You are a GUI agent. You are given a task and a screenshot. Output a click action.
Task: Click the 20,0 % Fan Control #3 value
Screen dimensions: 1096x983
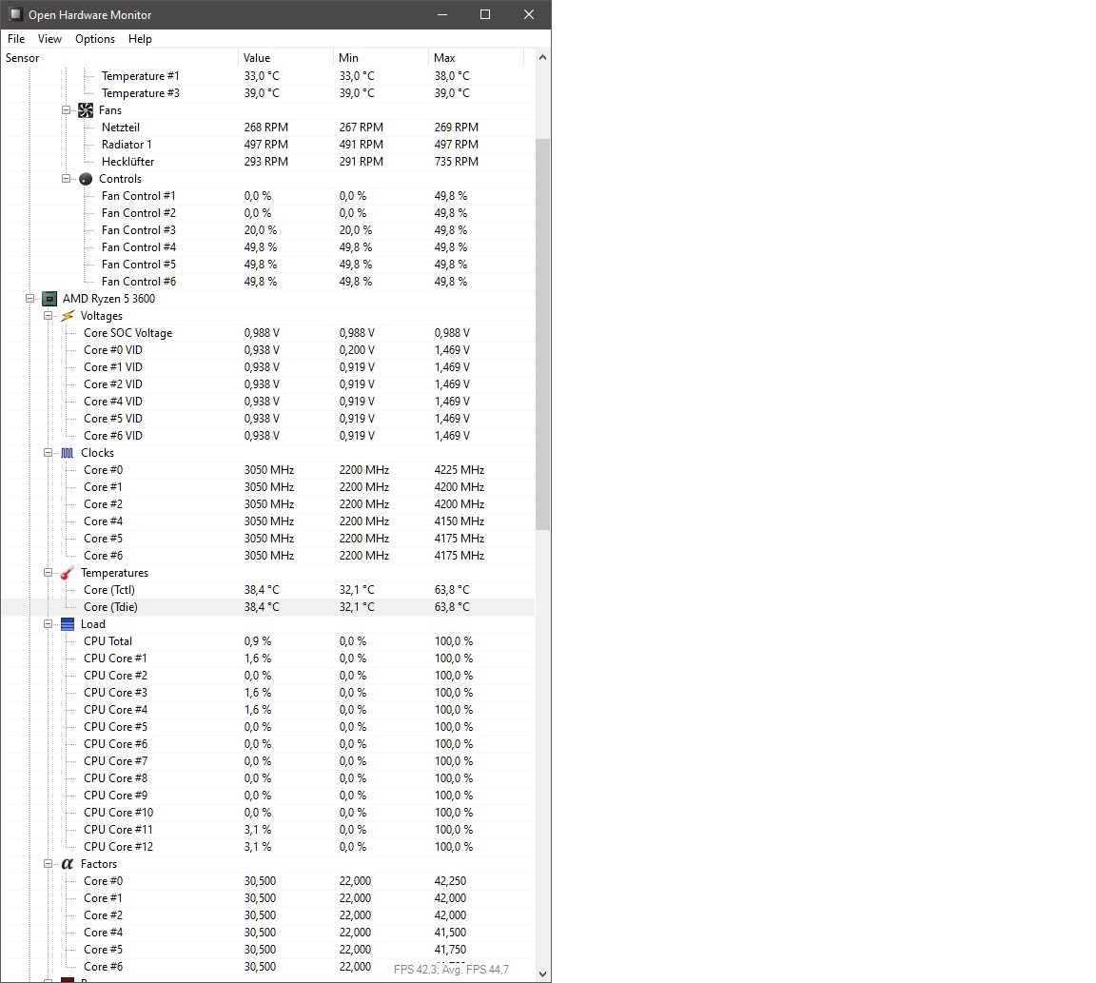click(261, 230)
